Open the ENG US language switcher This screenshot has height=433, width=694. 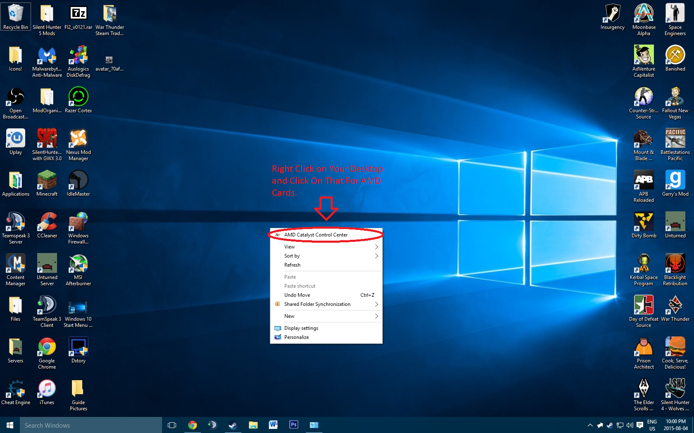[x=652, y=425]
